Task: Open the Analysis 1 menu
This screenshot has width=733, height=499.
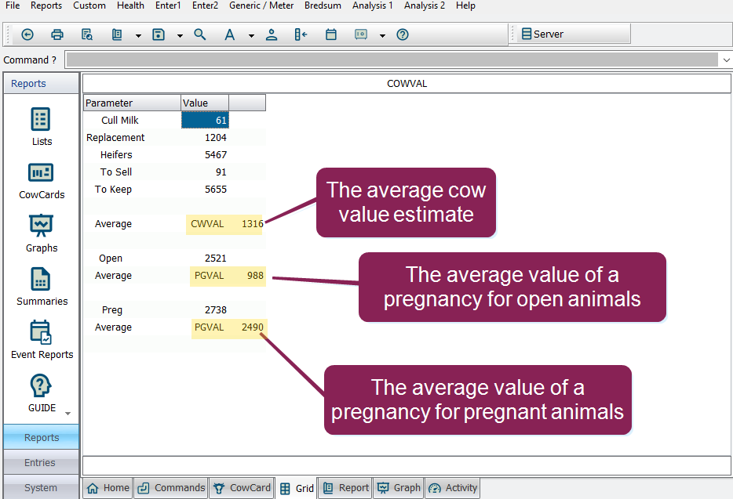Action: [x=373, y=5]
